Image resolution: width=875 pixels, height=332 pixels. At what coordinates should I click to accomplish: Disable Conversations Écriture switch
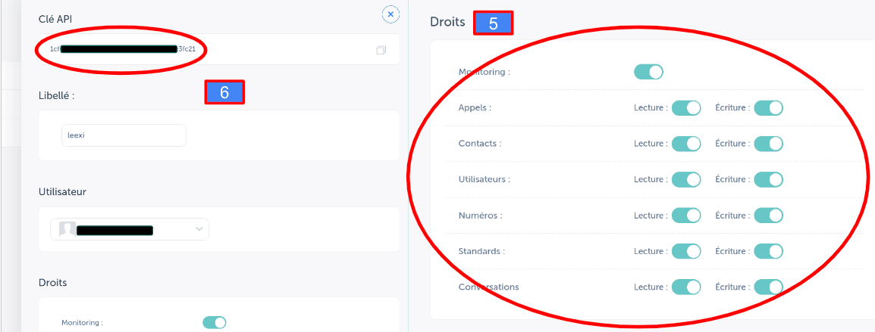click(x=768, y=287)
